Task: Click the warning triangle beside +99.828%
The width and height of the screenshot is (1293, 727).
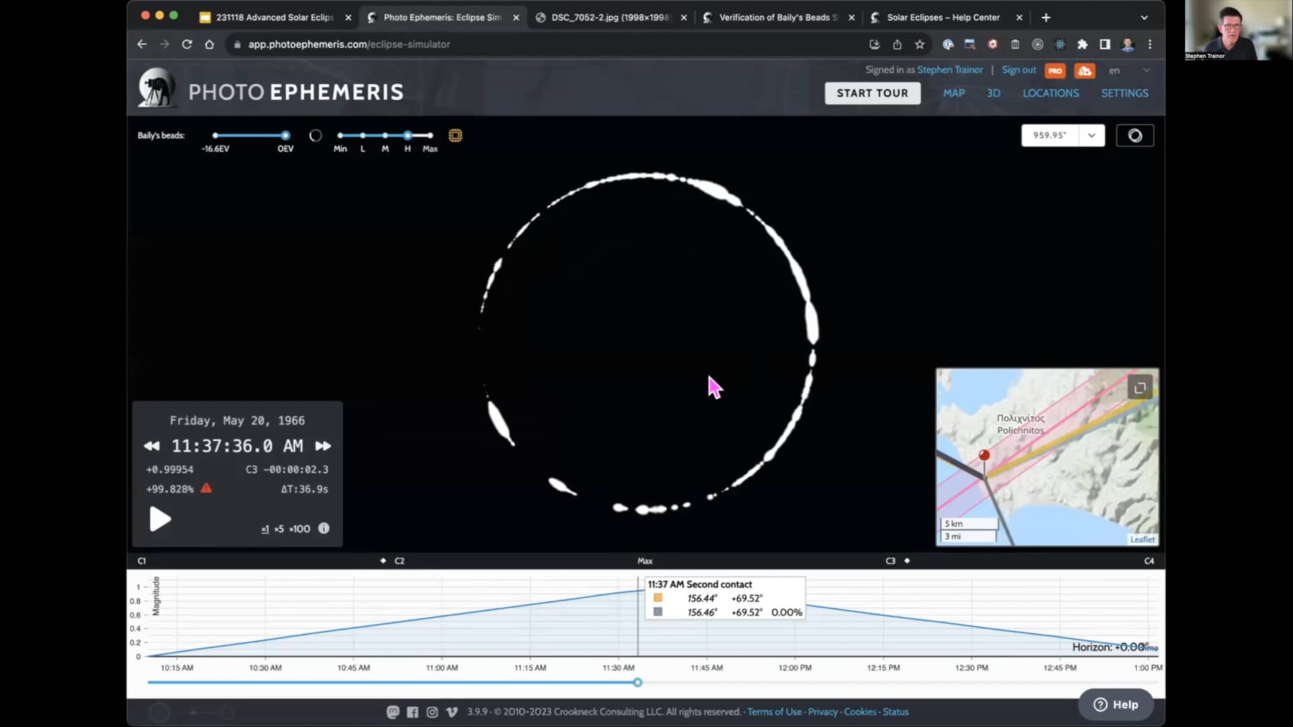Action: point(206,489)
